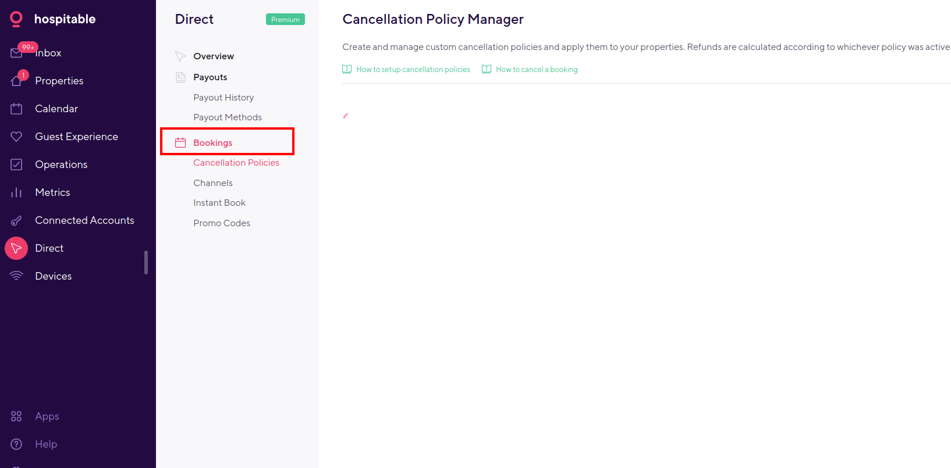Image resolution: width=951 pixels, height=468 pixels.
Task: Open the Metrics bar chart icon
Action: 16,192
